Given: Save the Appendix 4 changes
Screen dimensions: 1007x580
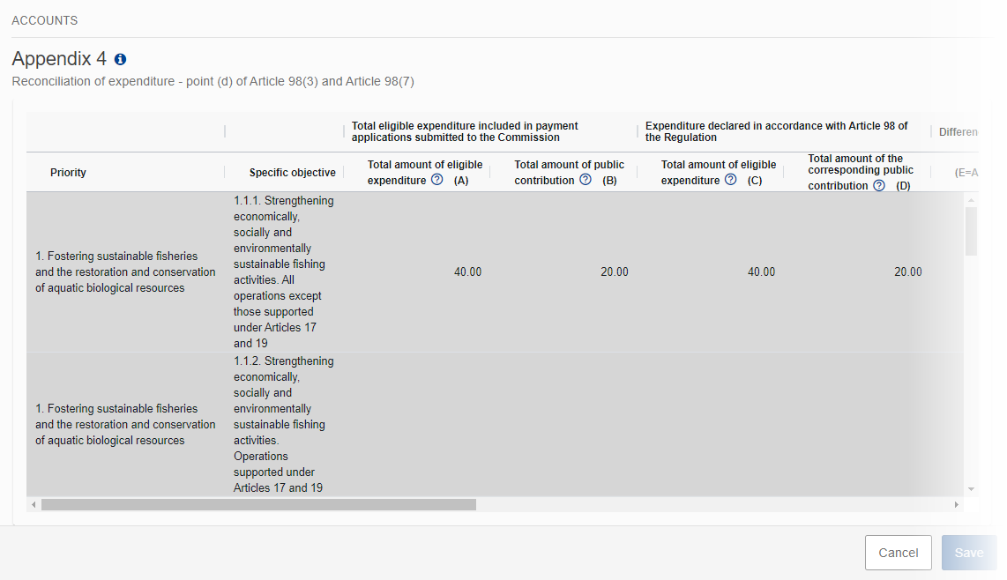Looking at the screenshot, I should pyautogui.click(x=968, y=553).
